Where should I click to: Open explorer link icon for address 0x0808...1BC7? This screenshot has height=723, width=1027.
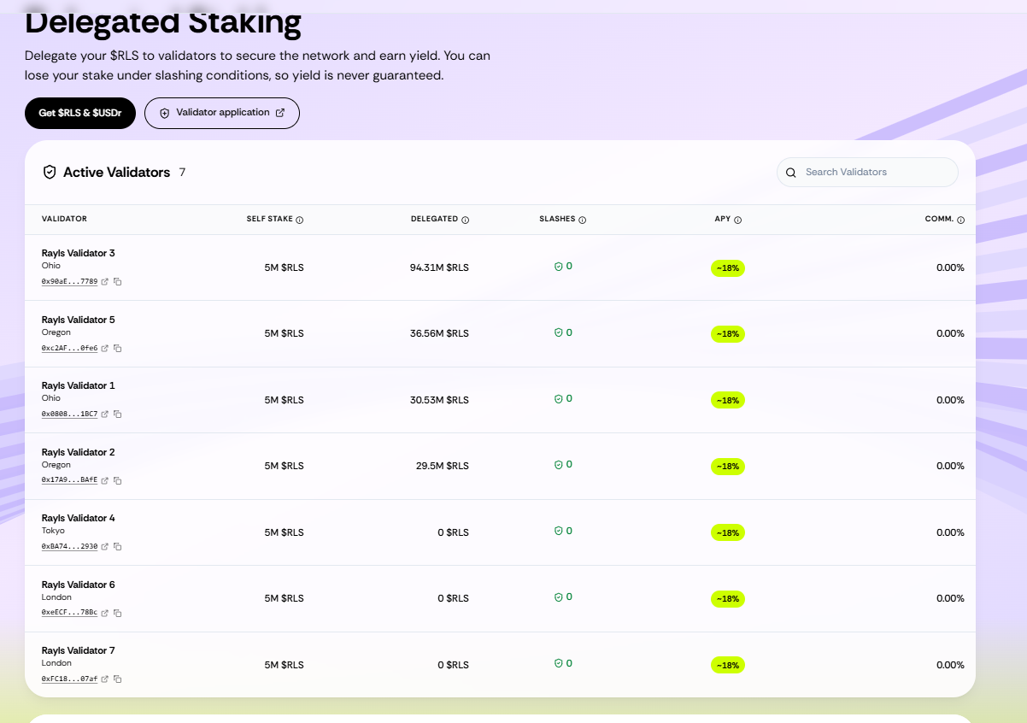click(x=105, y=414)
